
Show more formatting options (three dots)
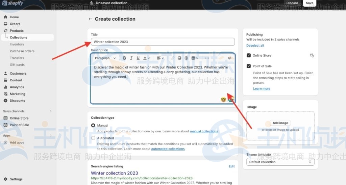[207, 58]
